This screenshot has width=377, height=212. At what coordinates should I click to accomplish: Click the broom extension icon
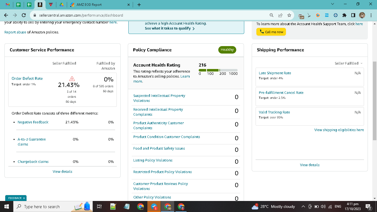pos(309,15)
